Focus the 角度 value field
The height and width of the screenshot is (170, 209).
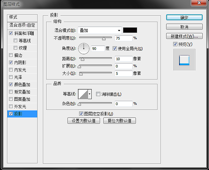click(98, 49)
